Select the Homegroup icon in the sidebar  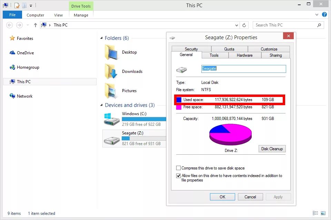(12, 67)
